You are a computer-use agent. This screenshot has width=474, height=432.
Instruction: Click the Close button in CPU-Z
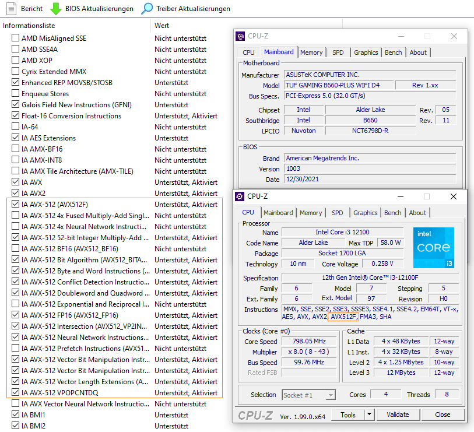pyautogui.click(x=443, y=415)
